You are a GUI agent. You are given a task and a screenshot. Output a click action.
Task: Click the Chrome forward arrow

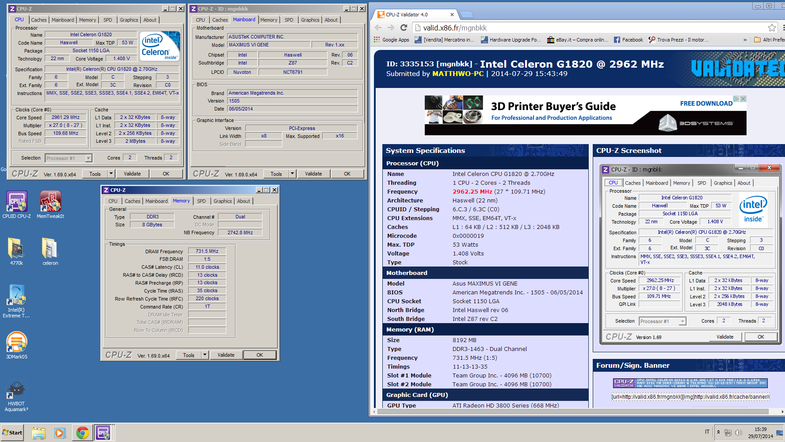tap(391, 28)
